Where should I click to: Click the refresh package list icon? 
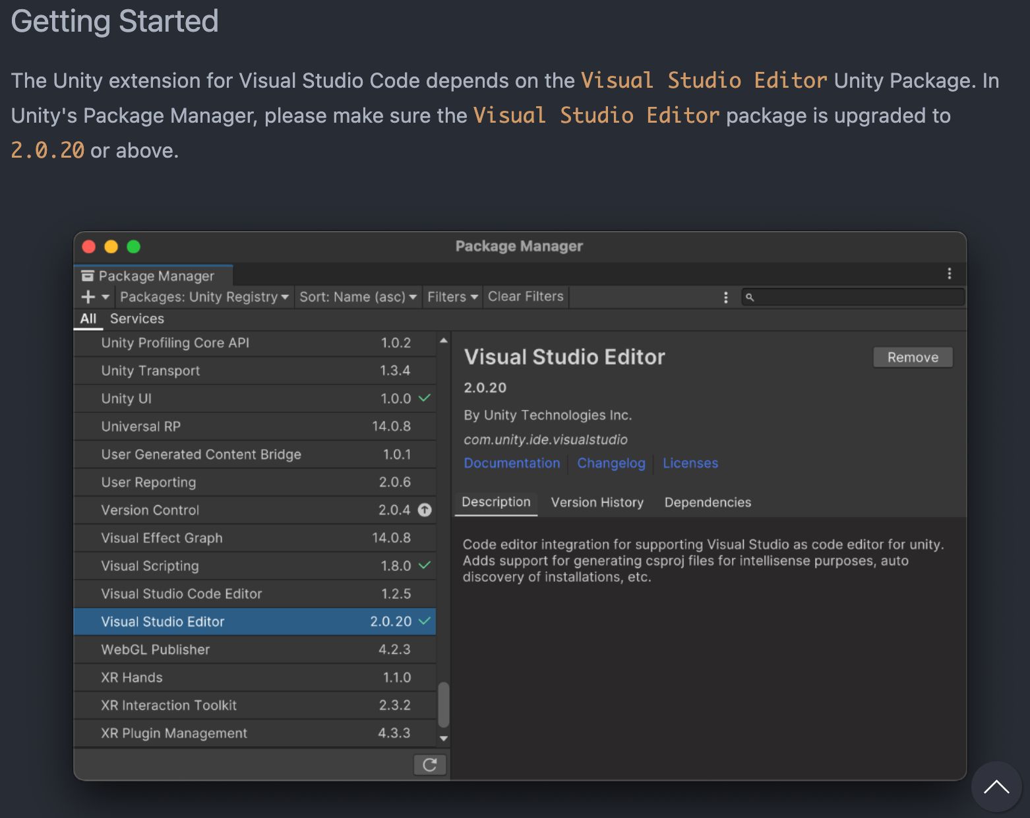[430, 765]
